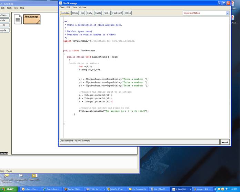
Task: Click the Windows start button
Action: [9, 189]
